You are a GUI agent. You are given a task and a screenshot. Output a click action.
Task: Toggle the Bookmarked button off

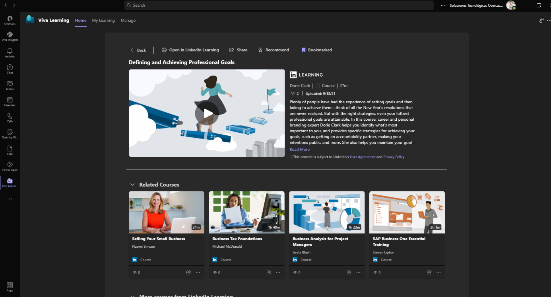point(316,50)
